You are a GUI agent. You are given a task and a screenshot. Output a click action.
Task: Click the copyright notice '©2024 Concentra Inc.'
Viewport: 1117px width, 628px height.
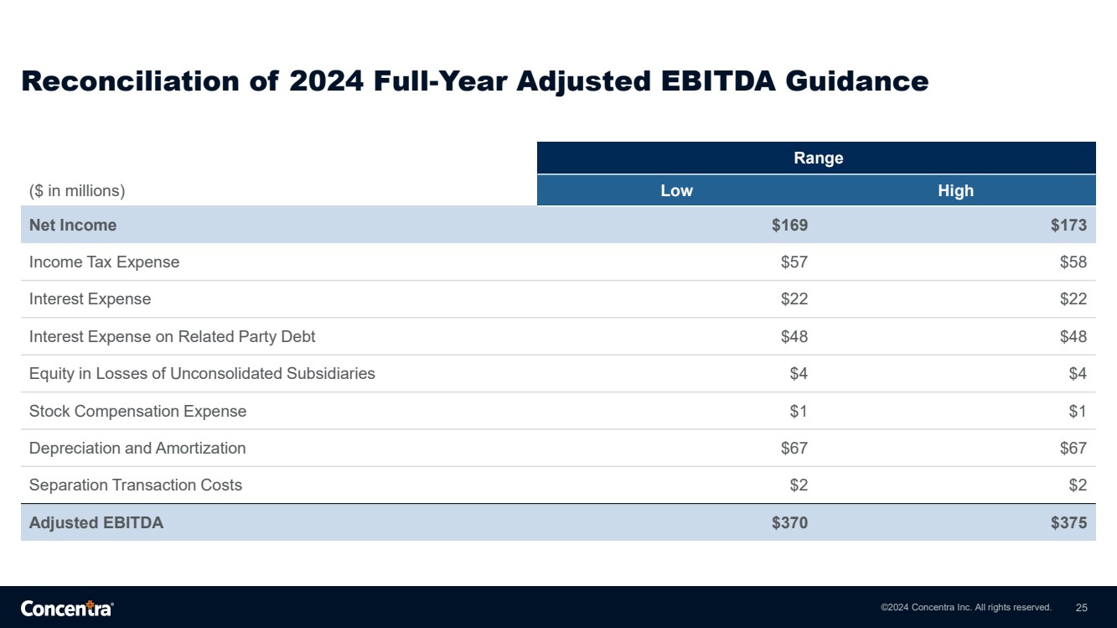point(966,607)
